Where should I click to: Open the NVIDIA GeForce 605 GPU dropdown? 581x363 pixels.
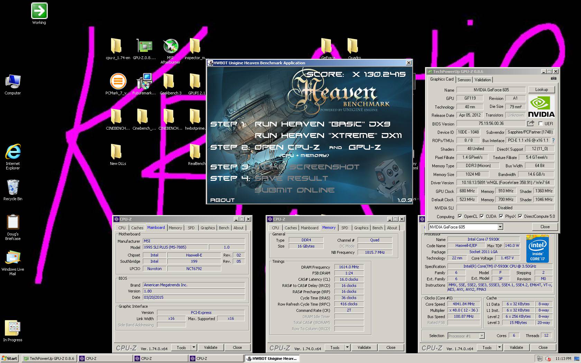click(500, 227)
